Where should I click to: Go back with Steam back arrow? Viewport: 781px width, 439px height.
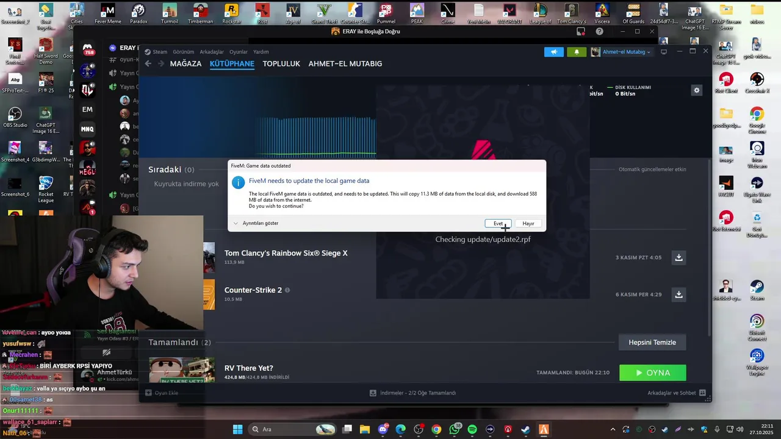coord(148,63)
